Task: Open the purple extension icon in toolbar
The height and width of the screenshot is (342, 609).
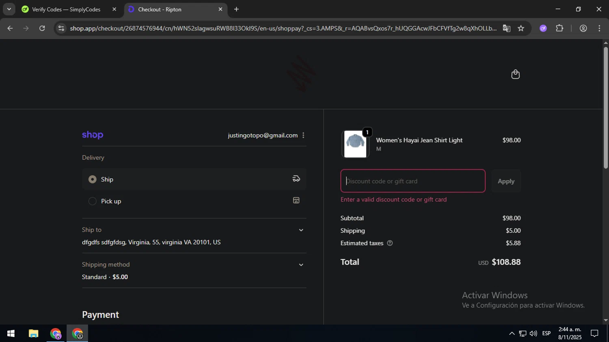Action: [543, 28]
